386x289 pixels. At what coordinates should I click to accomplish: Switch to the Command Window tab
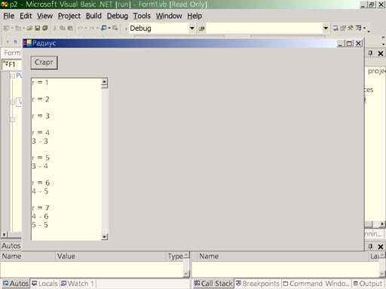[x=316, y=284]
